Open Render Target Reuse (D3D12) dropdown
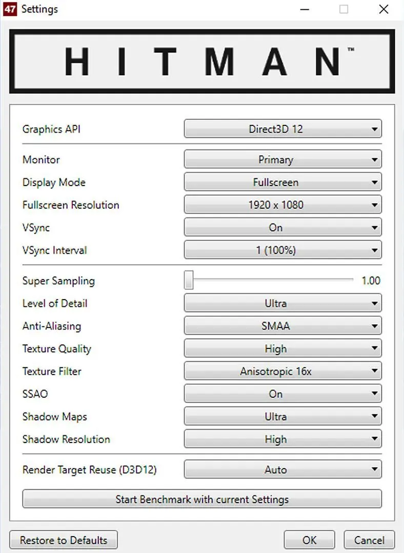This screenshot has width=404, height=553. pos(282,469)
